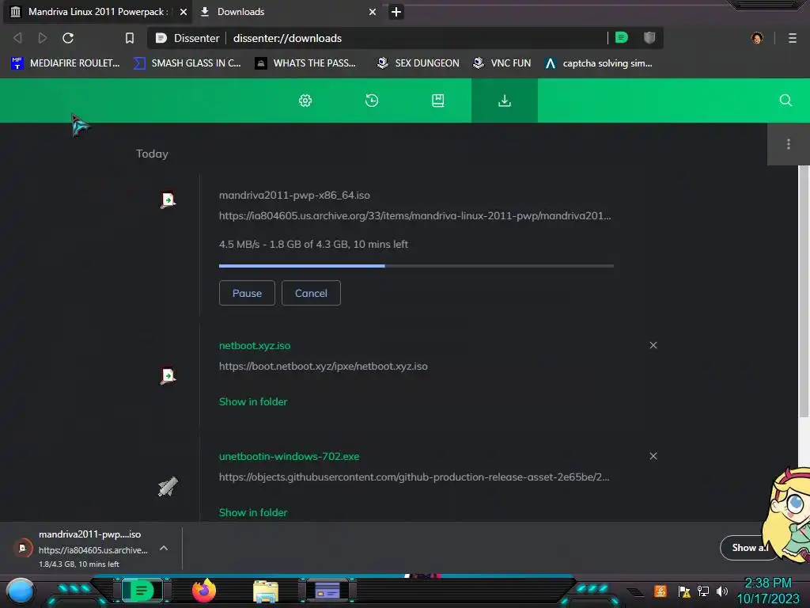
Task: Open captcha solving sim... bookmark
Action: [598, 63]
